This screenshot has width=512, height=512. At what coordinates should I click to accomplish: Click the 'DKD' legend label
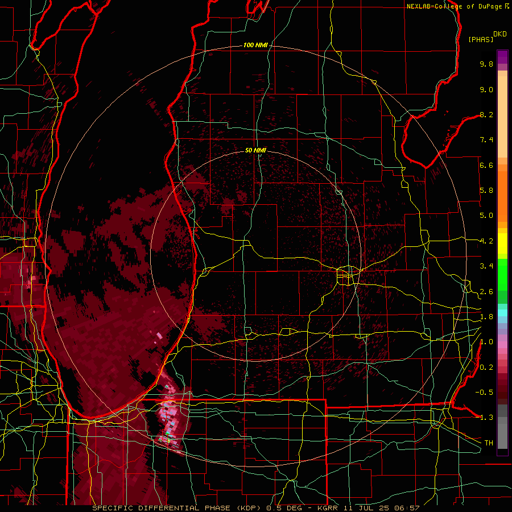pos(500,34)
